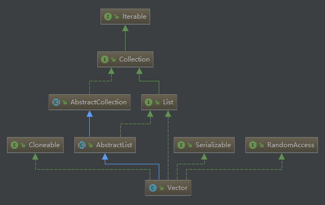The height and width of the screenshot is (205, 325).
Task: Select the AbstractList label text
Action: pos(114,145)
